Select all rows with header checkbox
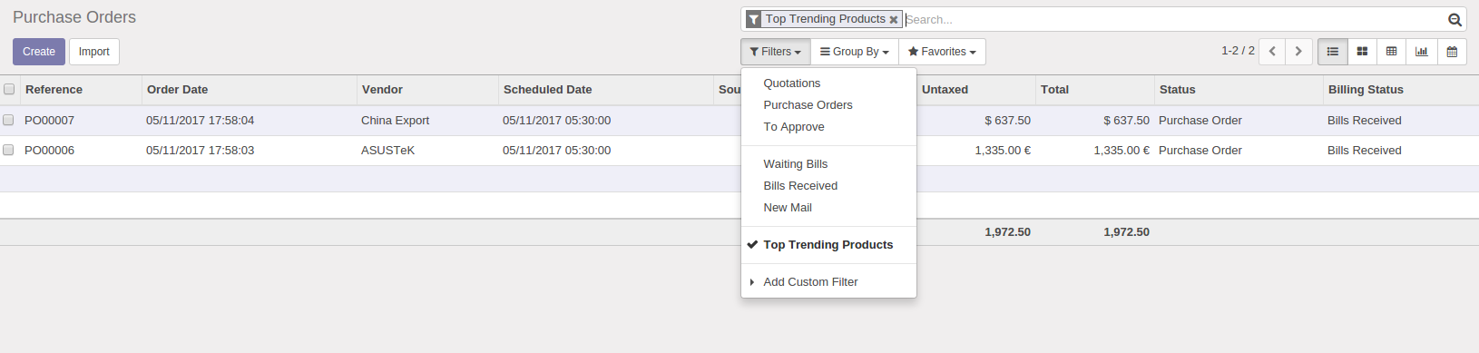The height and width of the screenshot is (353, 1479). [9, 89]
